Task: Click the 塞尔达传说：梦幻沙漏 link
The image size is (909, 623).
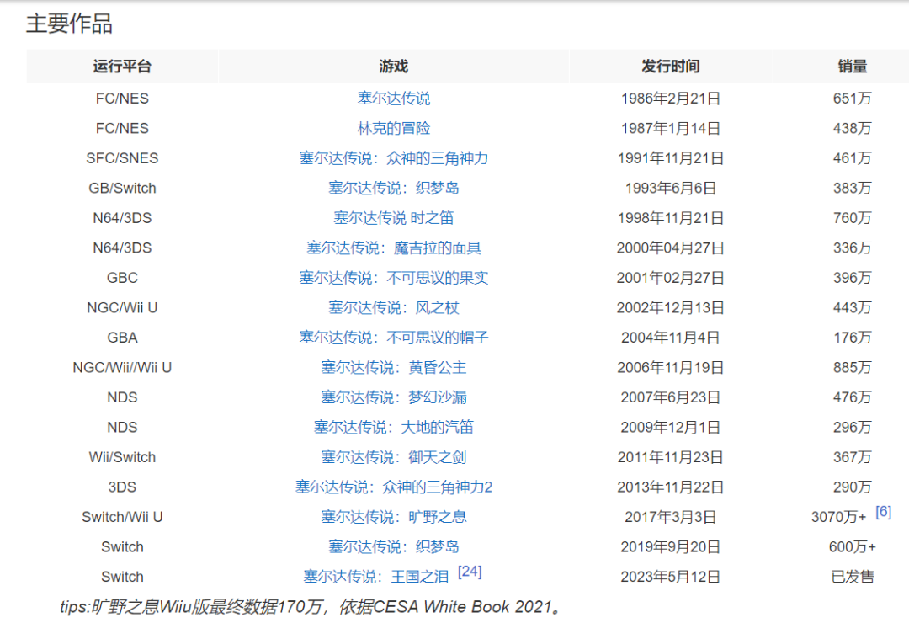Action: tap(394, 397)
